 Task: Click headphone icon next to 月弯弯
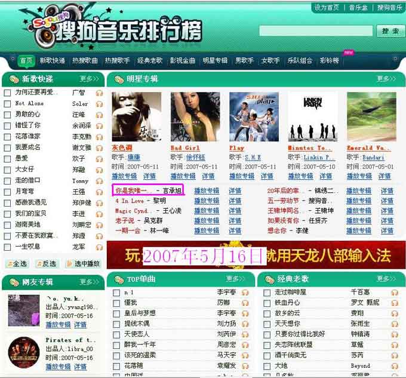click(100, 192)
